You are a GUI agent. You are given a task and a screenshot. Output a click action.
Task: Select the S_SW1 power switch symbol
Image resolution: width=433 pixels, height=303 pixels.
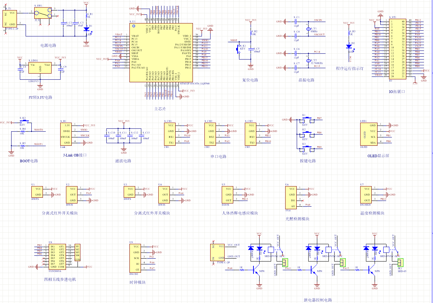[43, 14]
